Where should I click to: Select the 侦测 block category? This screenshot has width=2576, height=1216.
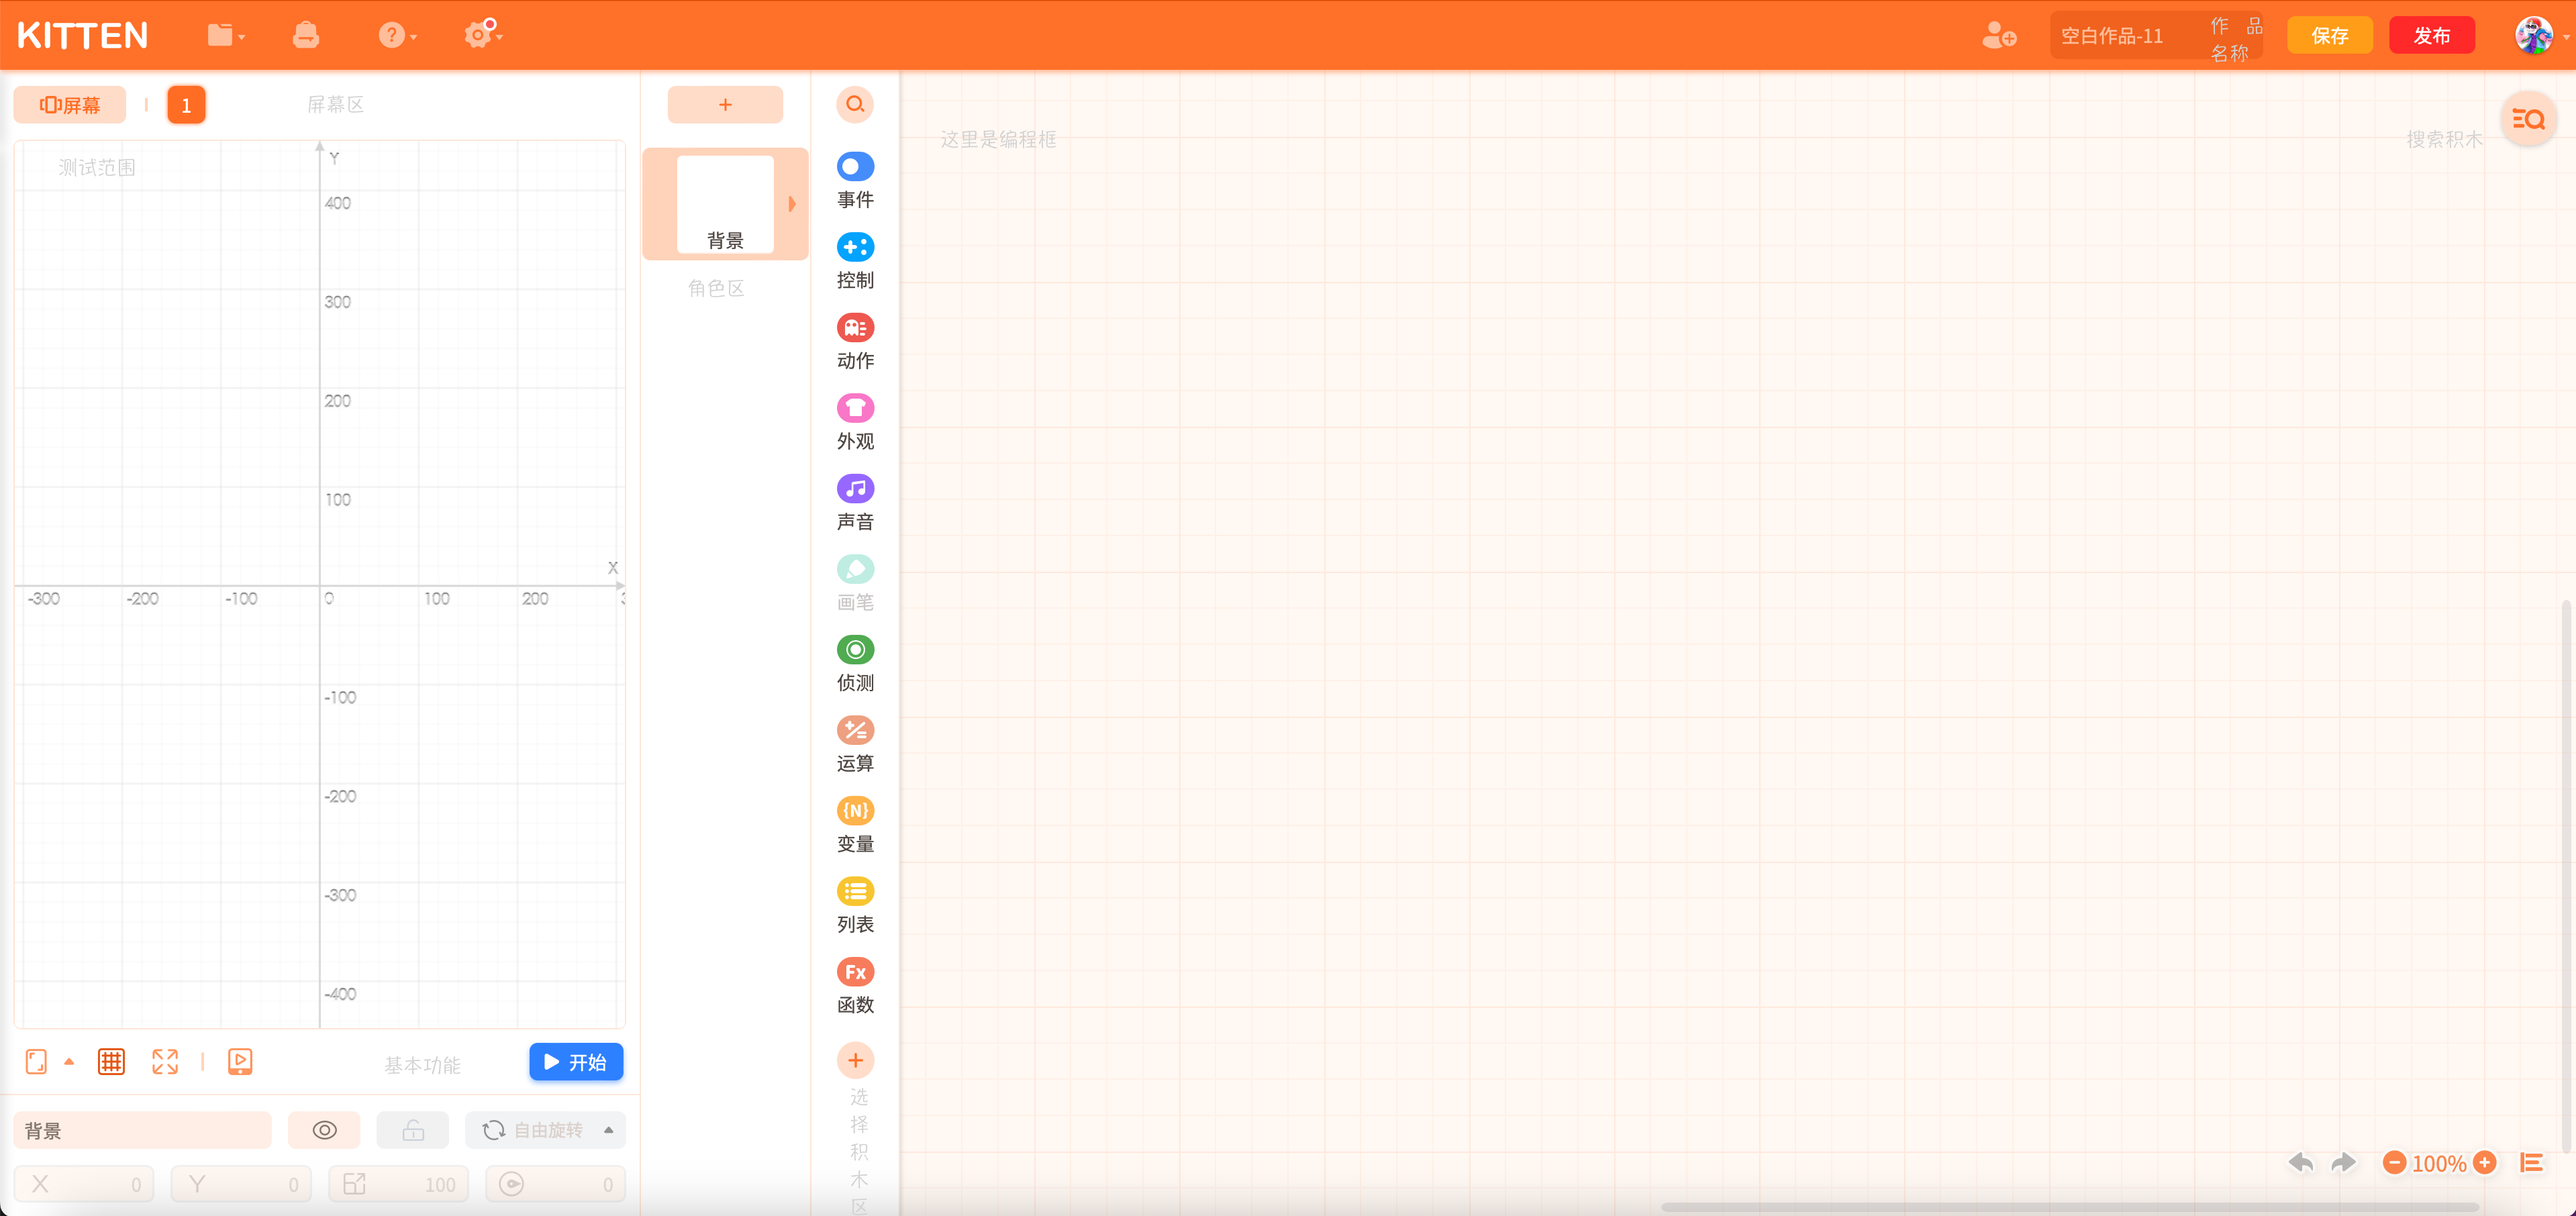click(x=855, y=663)
